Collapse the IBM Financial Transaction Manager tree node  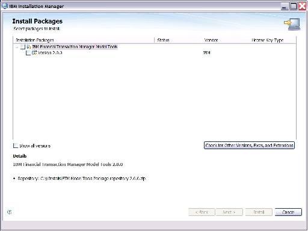[x=17, y=47]
